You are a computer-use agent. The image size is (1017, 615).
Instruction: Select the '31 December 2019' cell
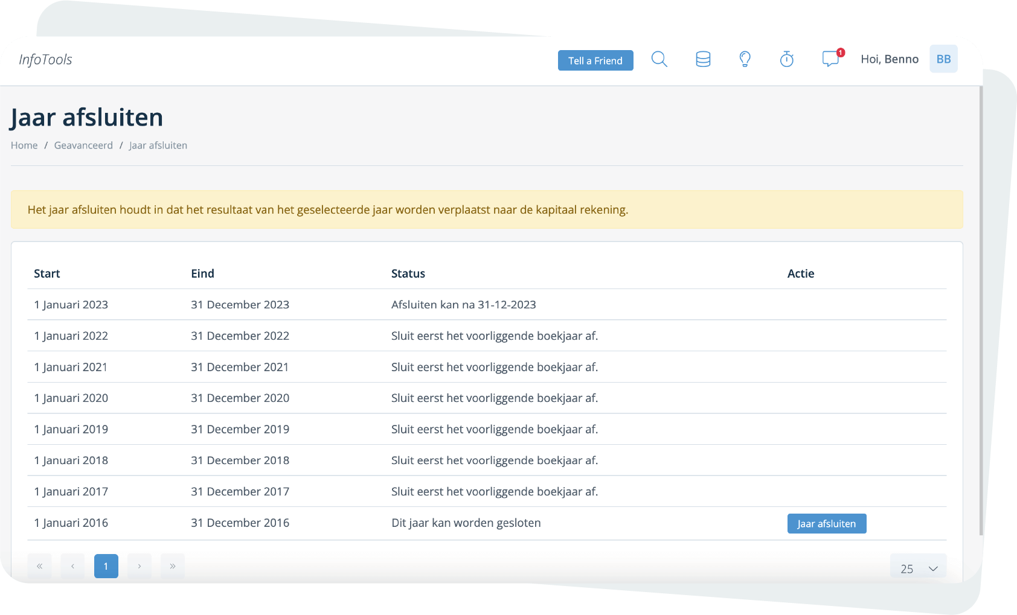tap(240, 429)
